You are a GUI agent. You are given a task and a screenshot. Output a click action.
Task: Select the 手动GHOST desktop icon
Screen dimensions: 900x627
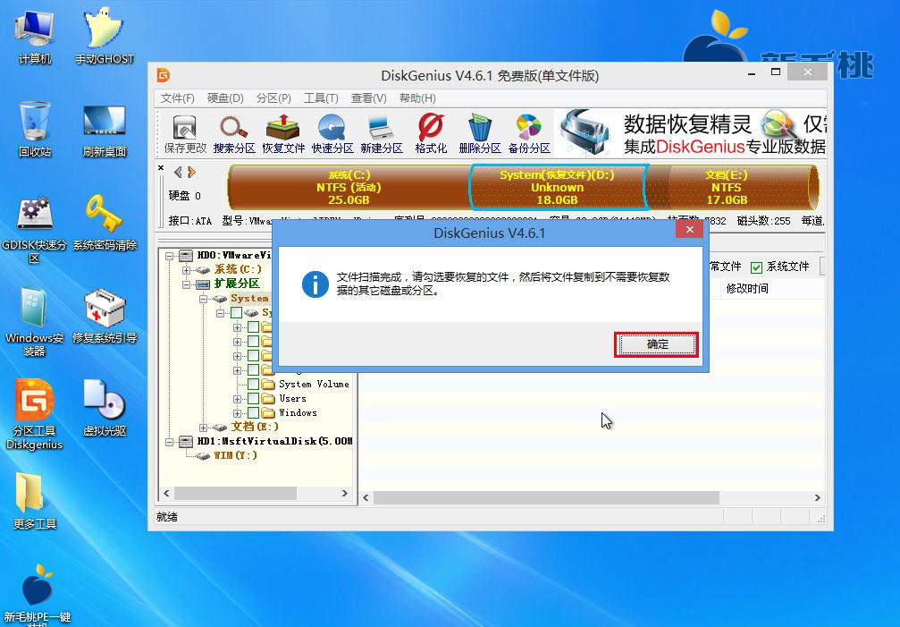pos(105,36)
